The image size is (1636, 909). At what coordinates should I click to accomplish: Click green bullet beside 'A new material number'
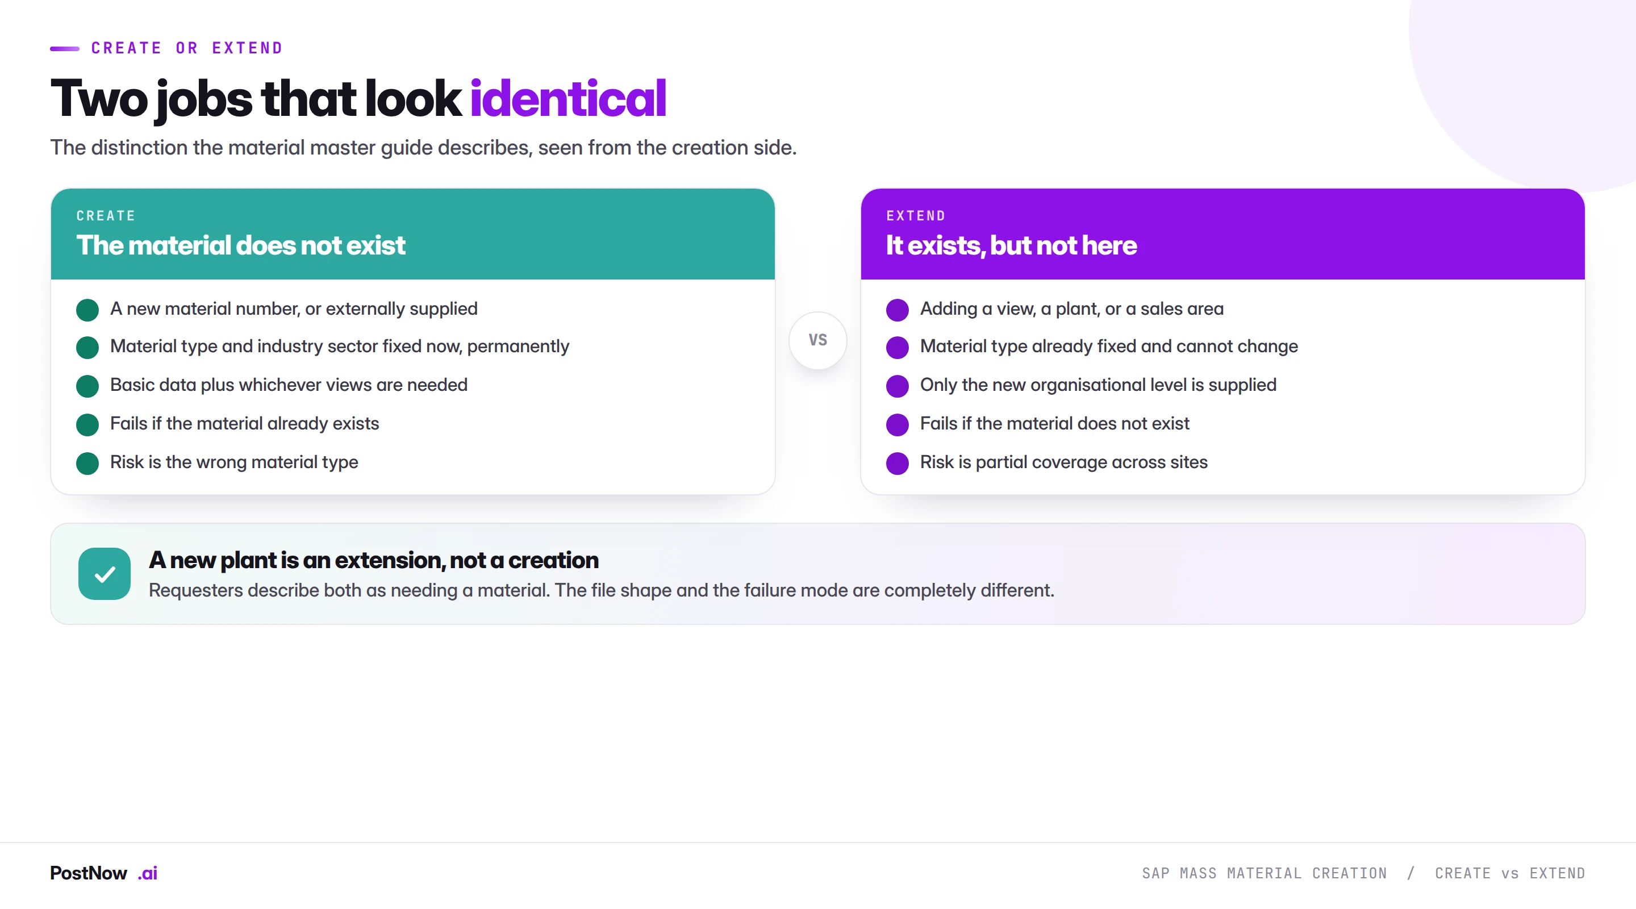click(x=87, y=310)
